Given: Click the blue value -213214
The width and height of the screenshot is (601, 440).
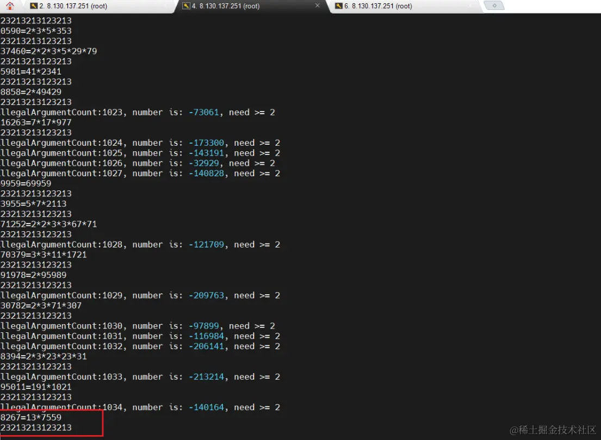Looking at the screenshot, I should [x=206, y=377].
